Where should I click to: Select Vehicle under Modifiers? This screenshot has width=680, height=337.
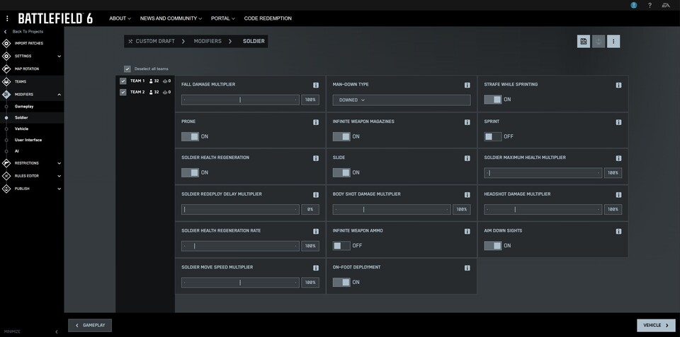tap(22, 129)
